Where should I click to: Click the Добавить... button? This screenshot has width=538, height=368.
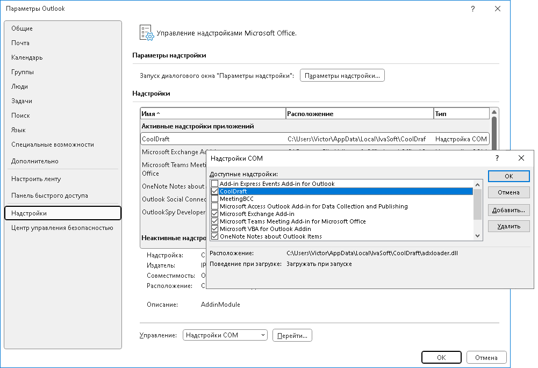(x=509, y=210)
